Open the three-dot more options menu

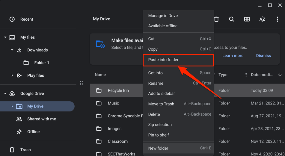(277, 19)
